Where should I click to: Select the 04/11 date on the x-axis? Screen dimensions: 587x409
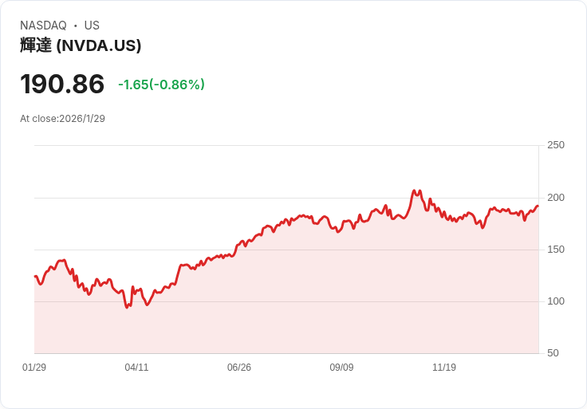click(136, 368)
